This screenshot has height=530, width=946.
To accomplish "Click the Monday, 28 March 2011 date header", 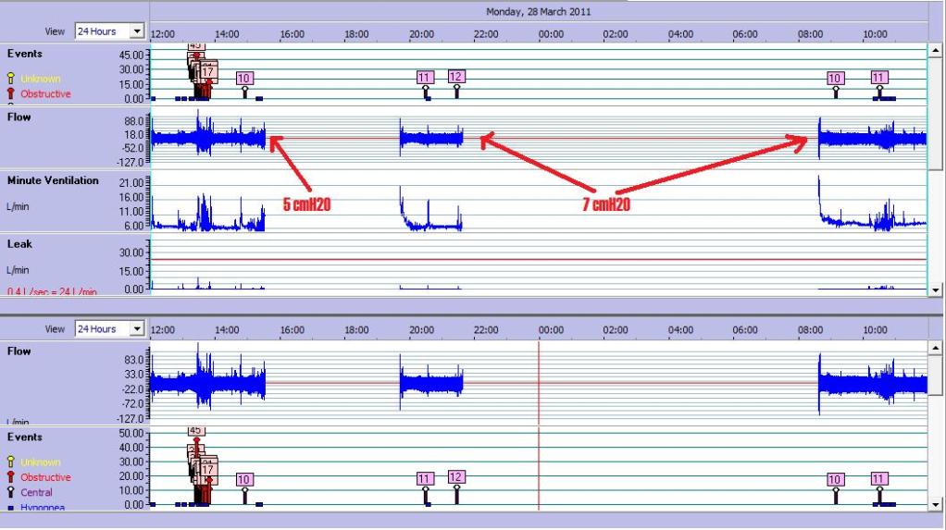I will click(539, 12).
